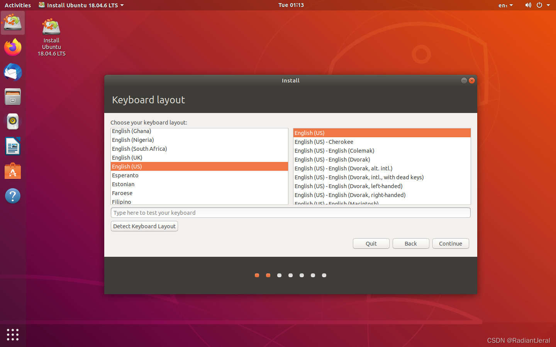Viewport: 556px width, 347px height.
Task: Open Ubuntu Software from the dock
Action: point(13,171)
